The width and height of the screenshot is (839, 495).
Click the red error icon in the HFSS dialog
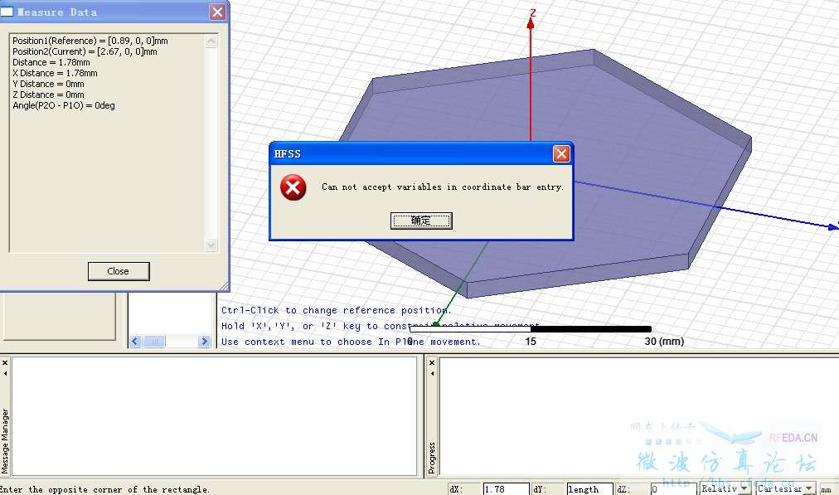pyautogui.click(x=293, y=187)
